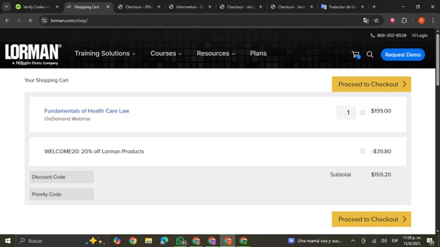
Task: Open the pink shield extension icon
Action: click(393, 21)
